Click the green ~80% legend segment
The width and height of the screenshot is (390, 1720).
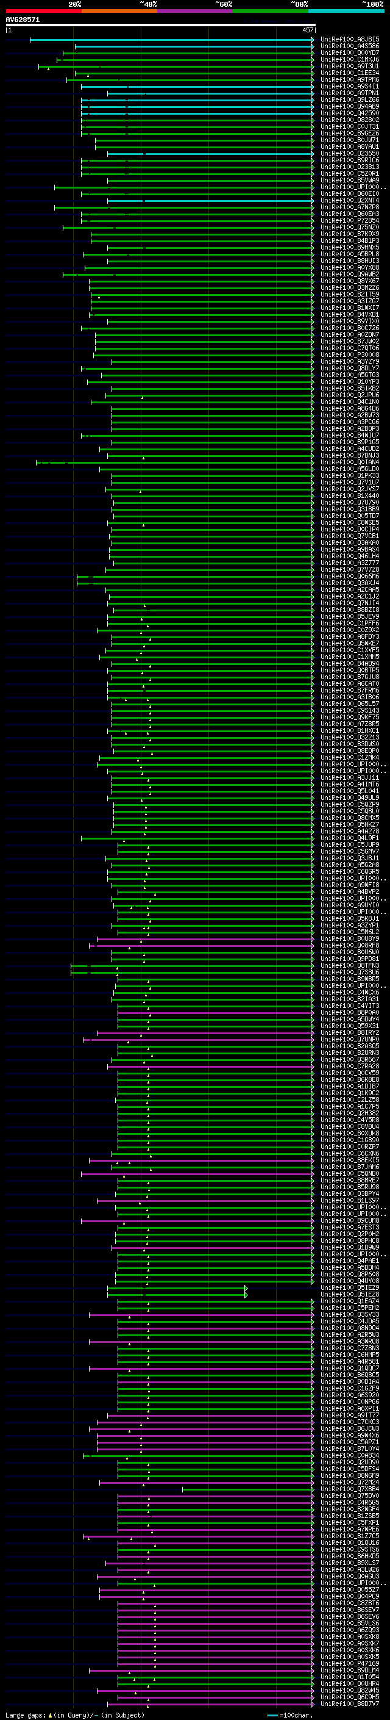(x=271, y=11)
